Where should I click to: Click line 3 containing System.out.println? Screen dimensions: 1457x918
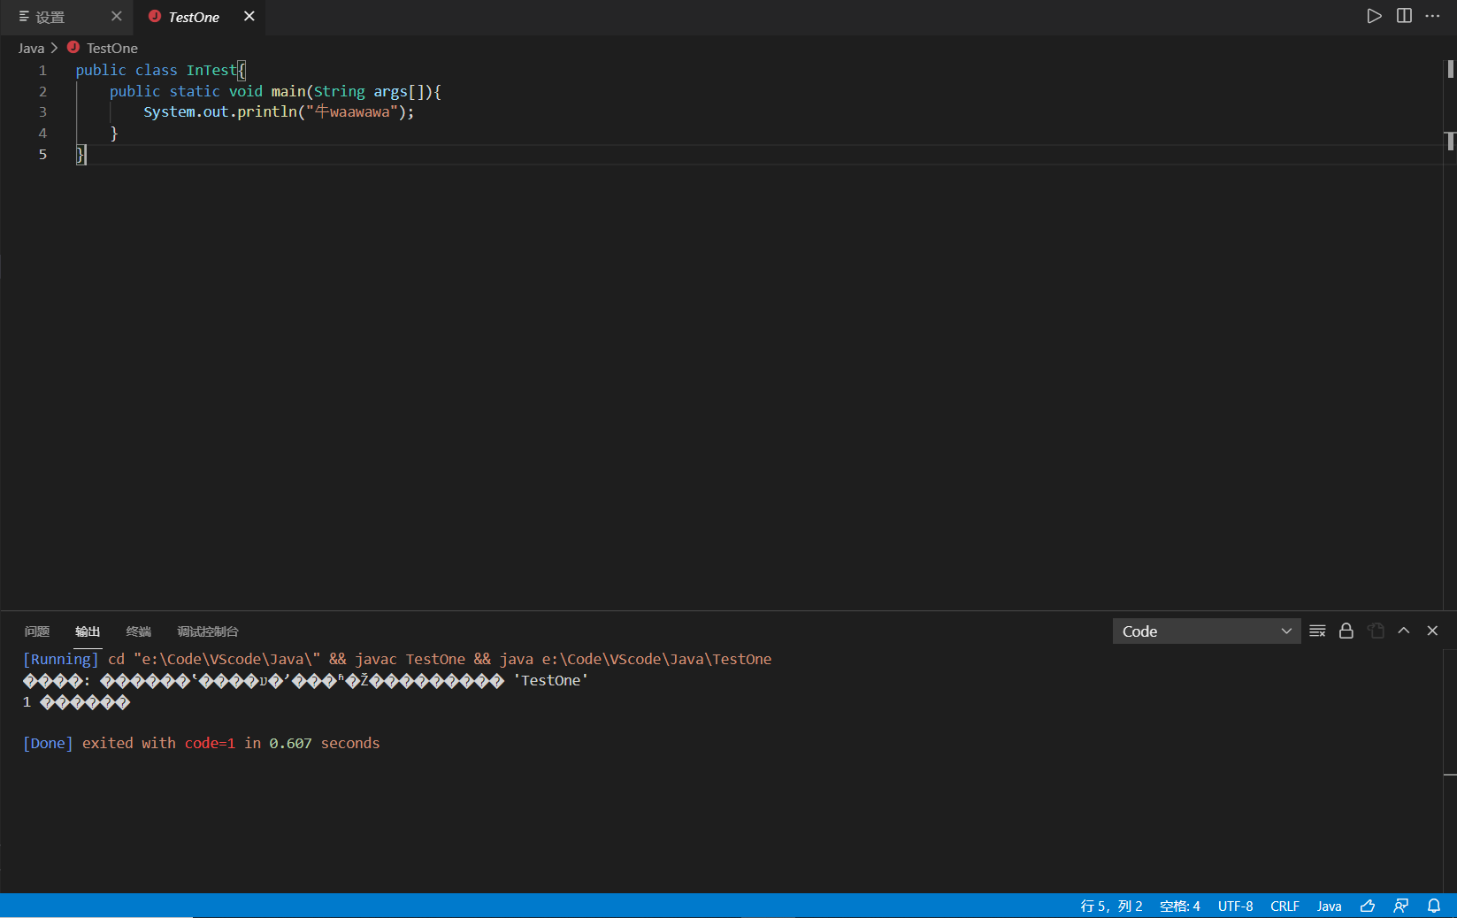click(x=278, y=111)
